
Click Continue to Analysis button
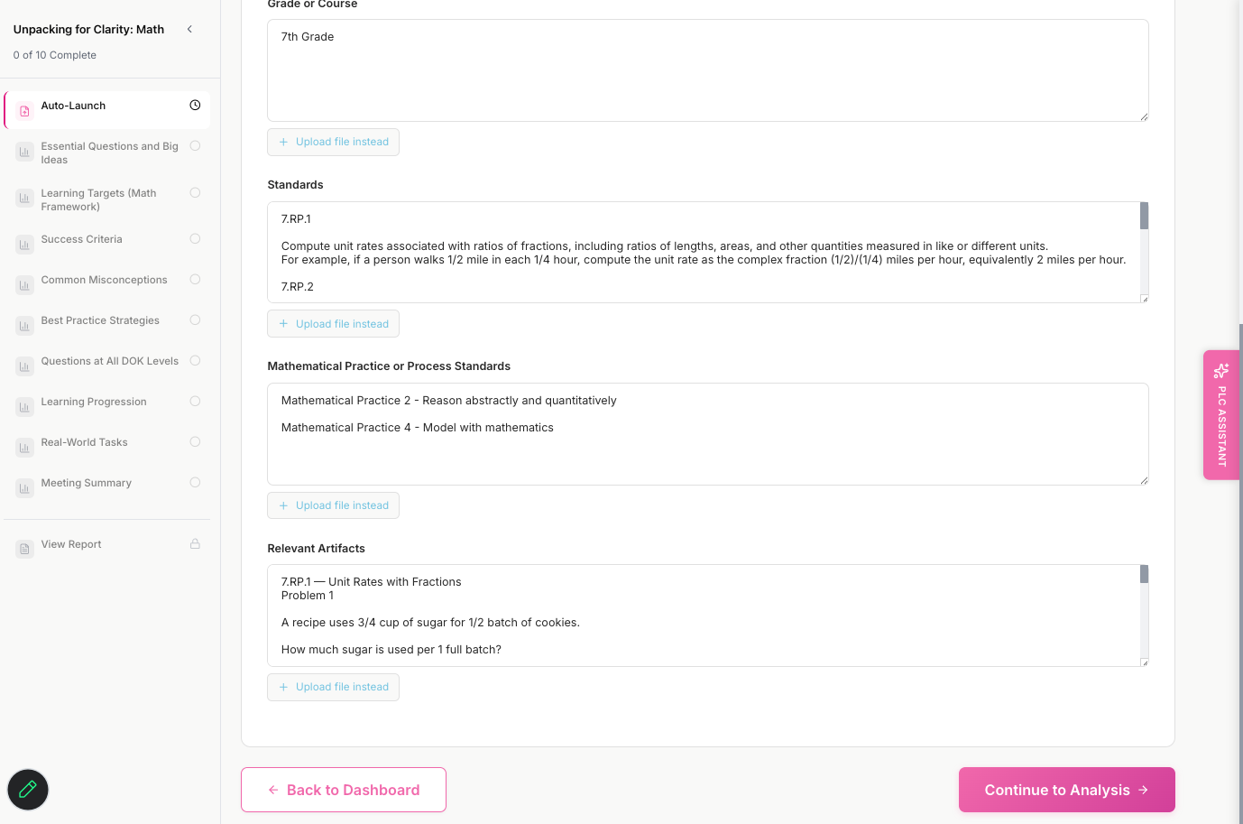coord(1066,790)
